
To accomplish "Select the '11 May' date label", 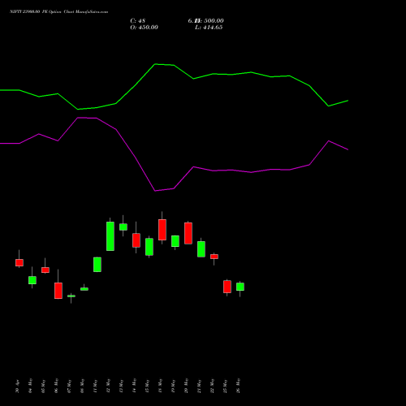I will 96,387.
